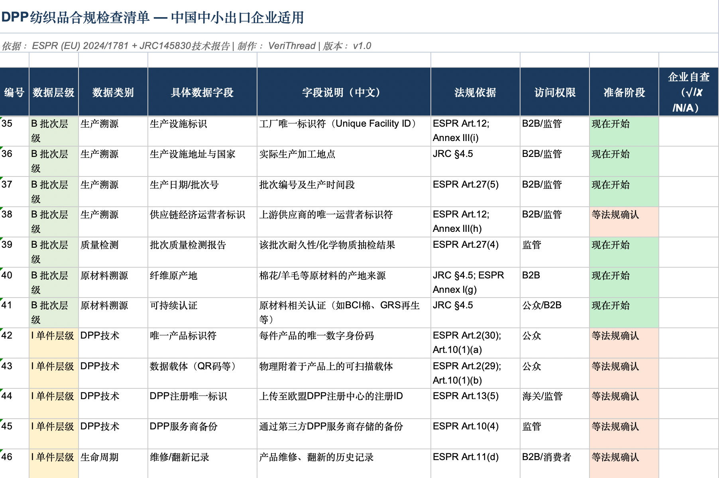719x478 pixels.
Task: Select the 数据类别 column header
Action: (113, 92)
